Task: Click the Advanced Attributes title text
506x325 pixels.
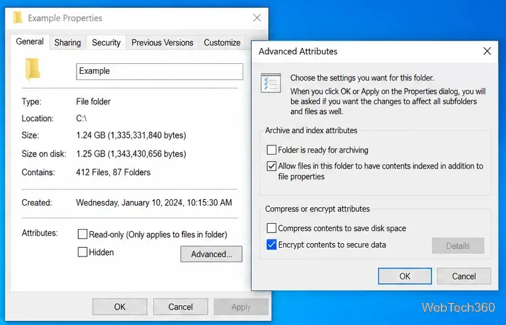Action: point(298,51)
